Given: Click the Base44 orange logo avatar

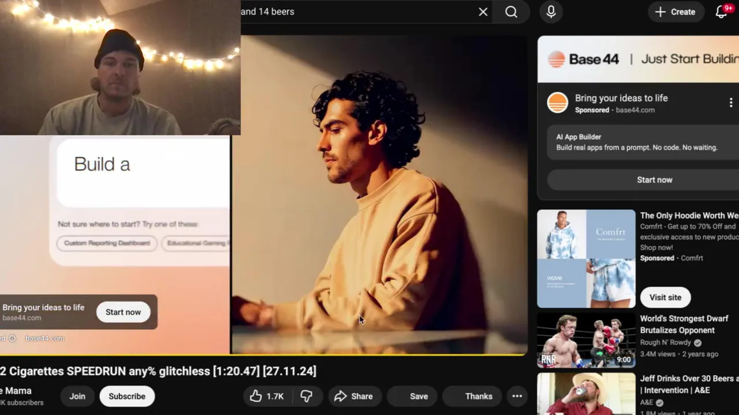Looking at the screenshot, I should pos(557,103).
